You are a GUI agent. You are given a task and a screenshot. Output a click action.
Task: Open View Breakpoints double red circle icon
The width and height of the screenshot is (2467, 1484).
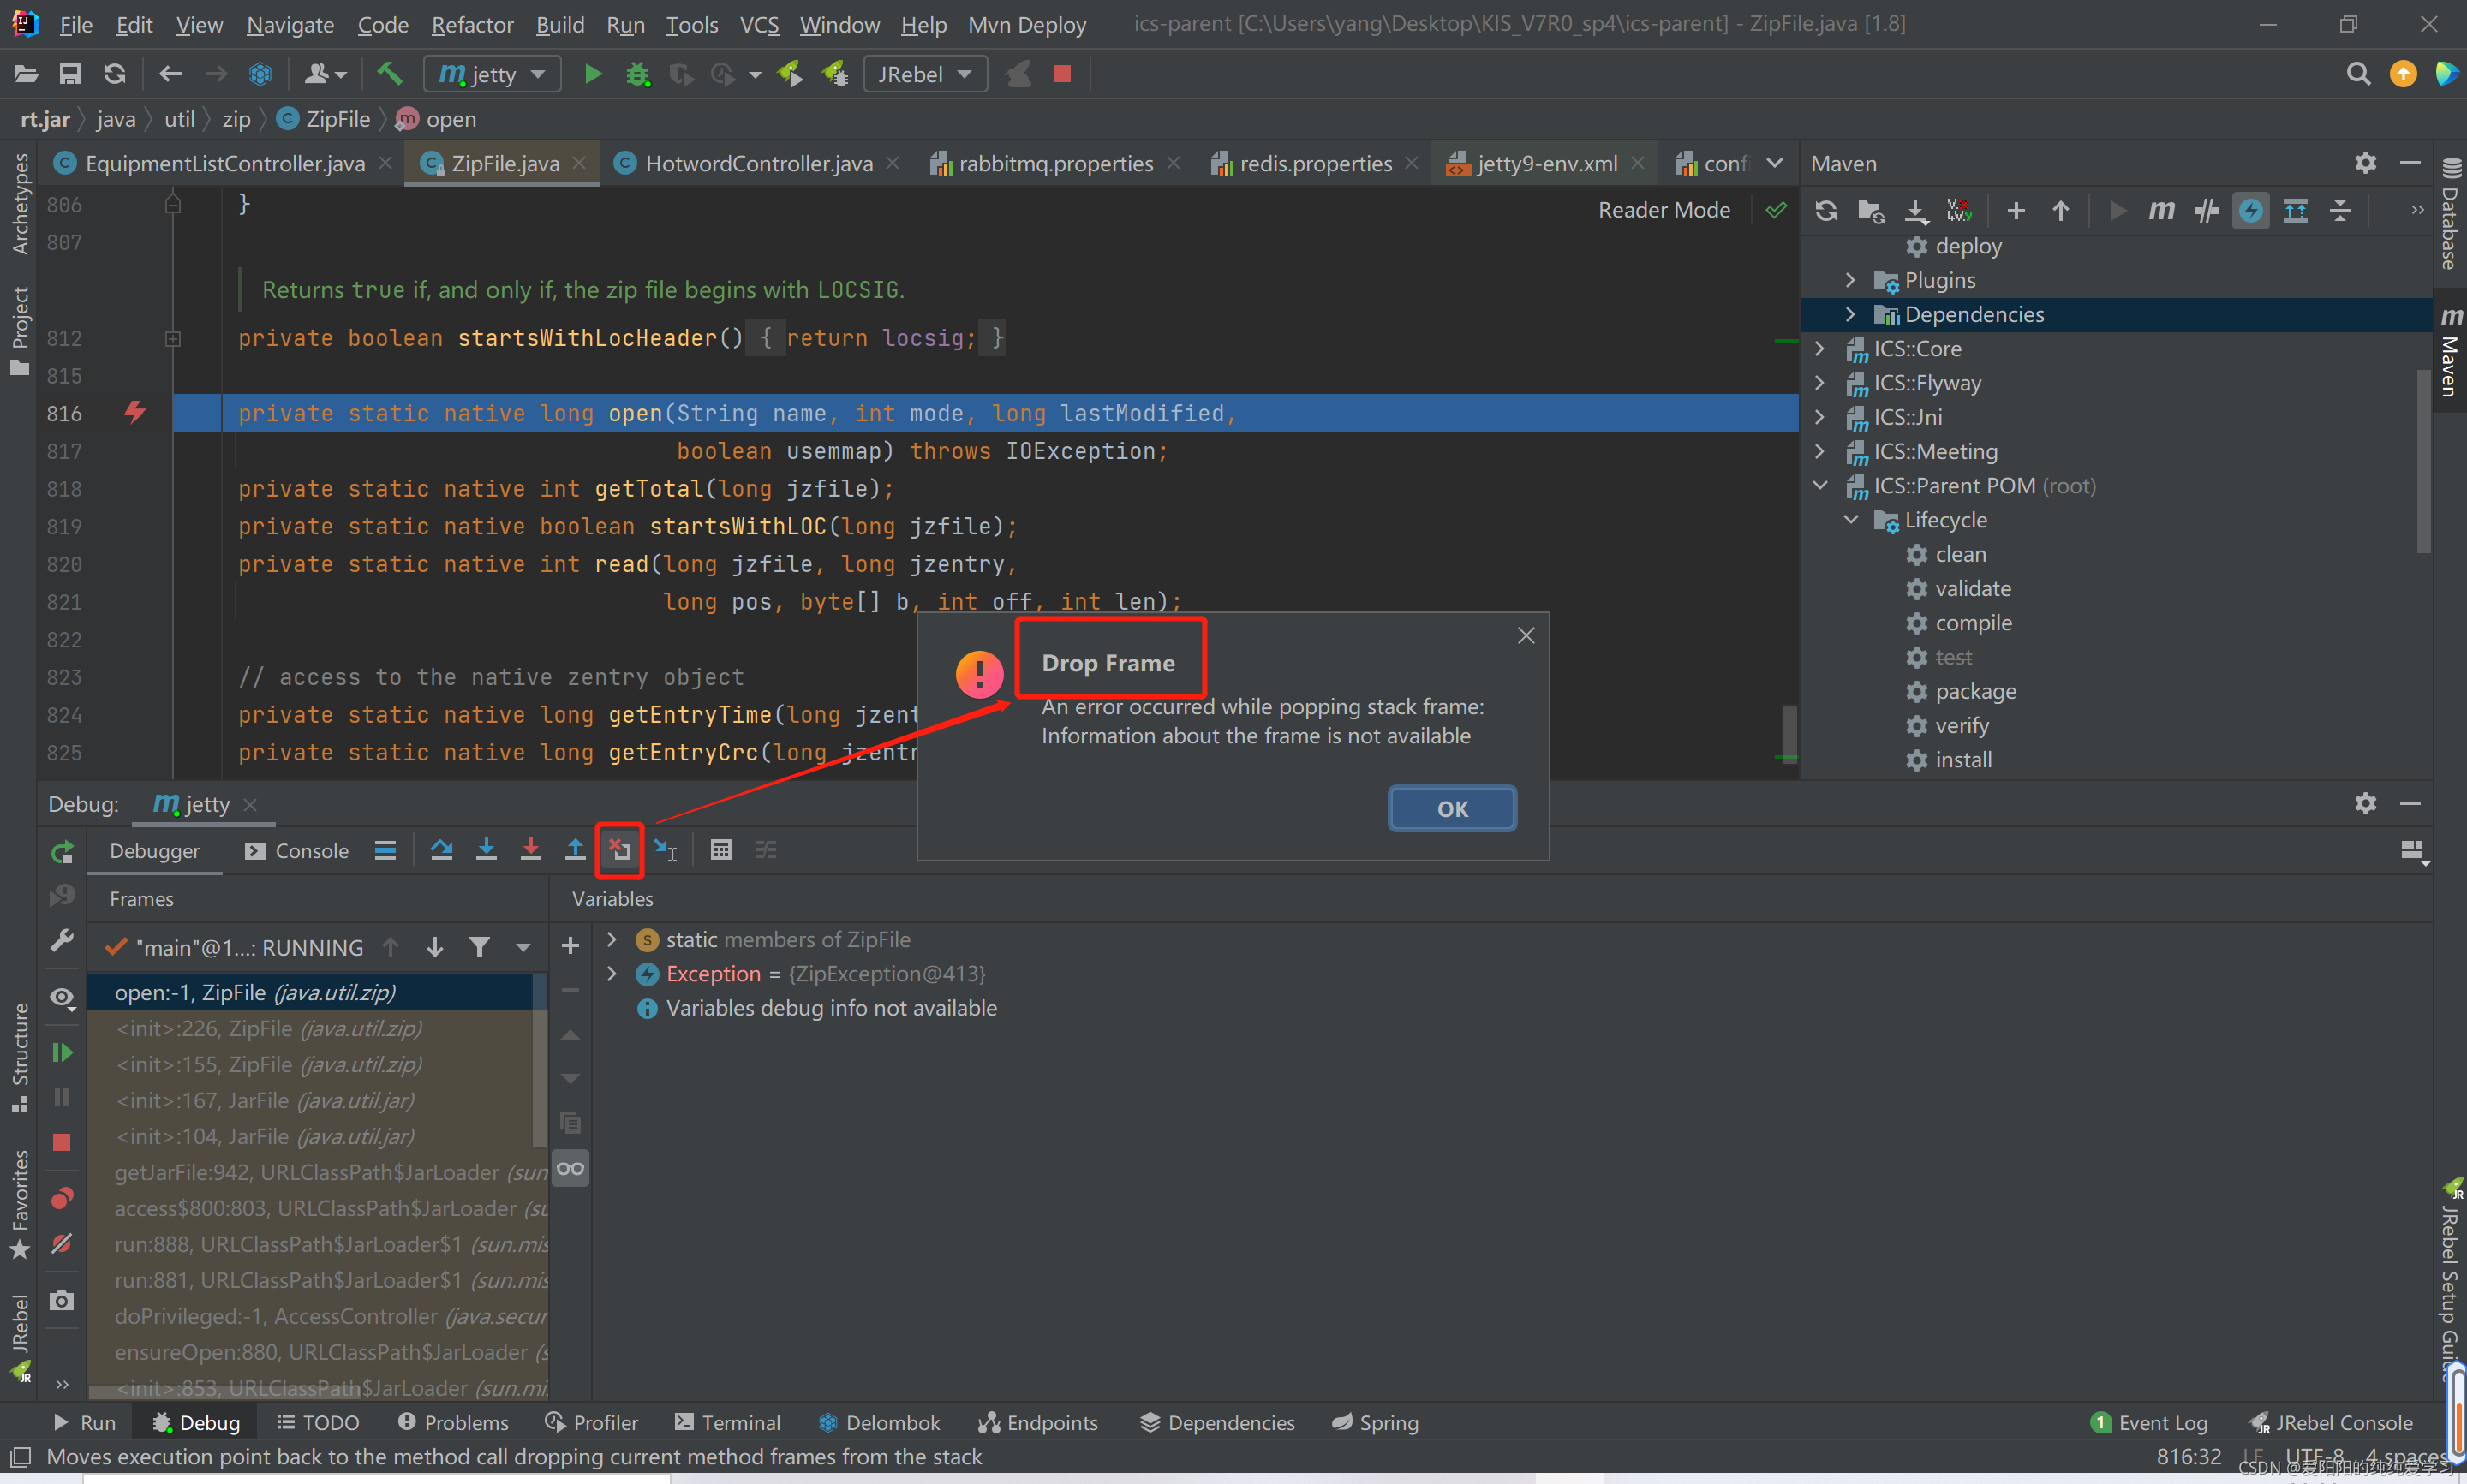[x=62, y=1198]
